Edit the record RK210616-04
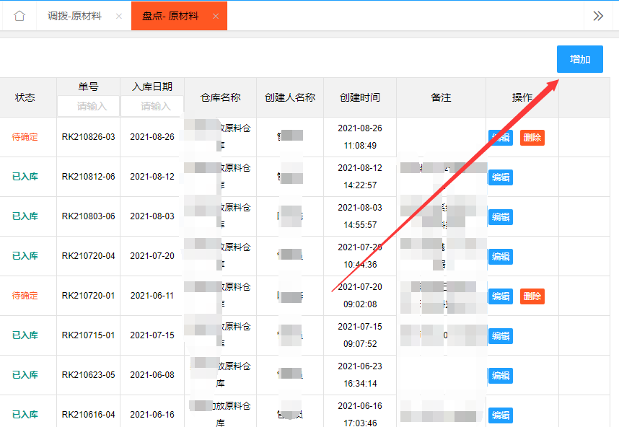The height and width of the screenshot is (427, 619). pos(501,415)
